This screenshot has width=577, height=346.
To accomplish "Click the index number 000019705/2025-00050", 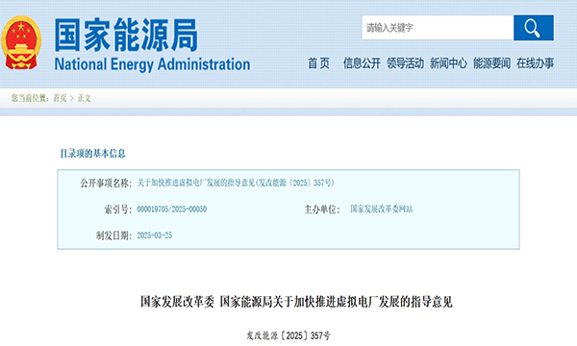I will [x=172, y=210].
